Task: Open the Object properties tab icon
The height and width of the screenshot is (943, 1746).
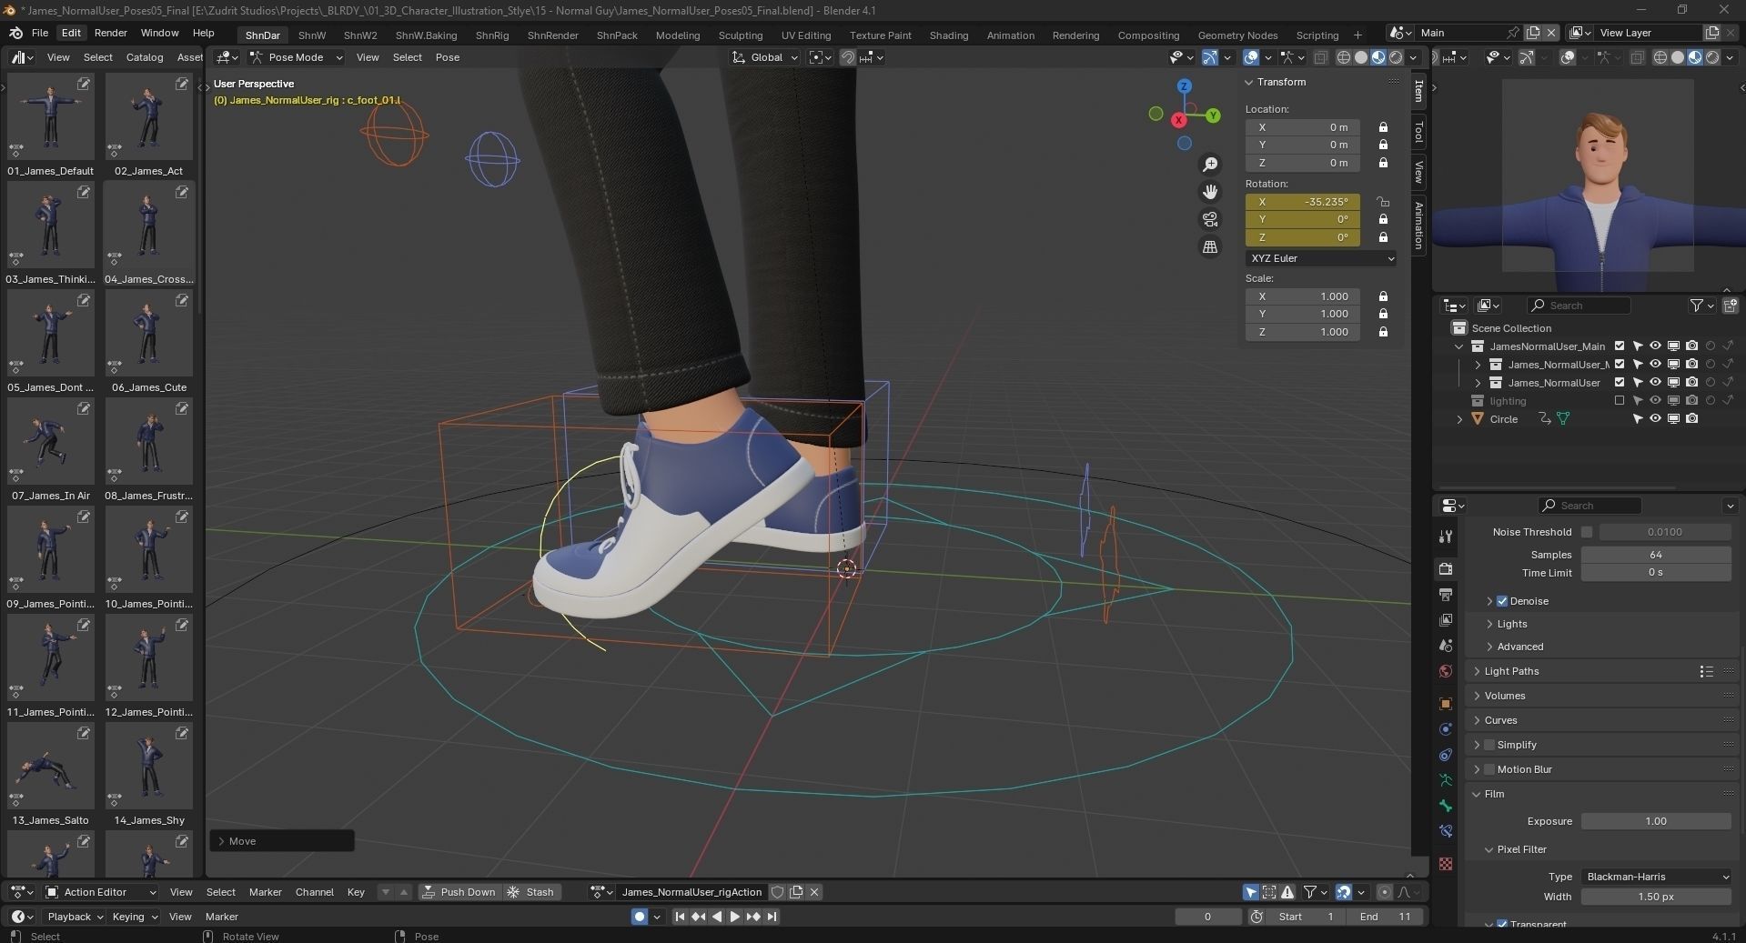Action: tap(1446, 704)
